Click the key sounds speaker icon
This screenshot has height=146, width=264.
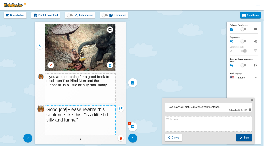pos(255,41)
